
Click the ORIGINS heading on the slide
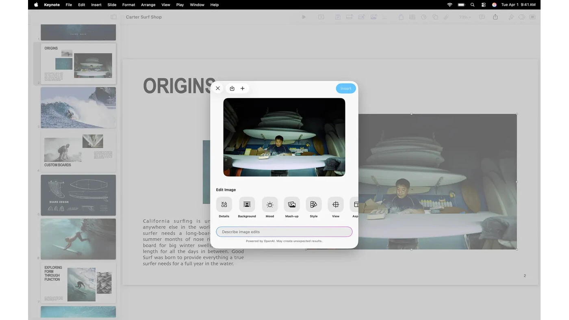tap(179, 86)
